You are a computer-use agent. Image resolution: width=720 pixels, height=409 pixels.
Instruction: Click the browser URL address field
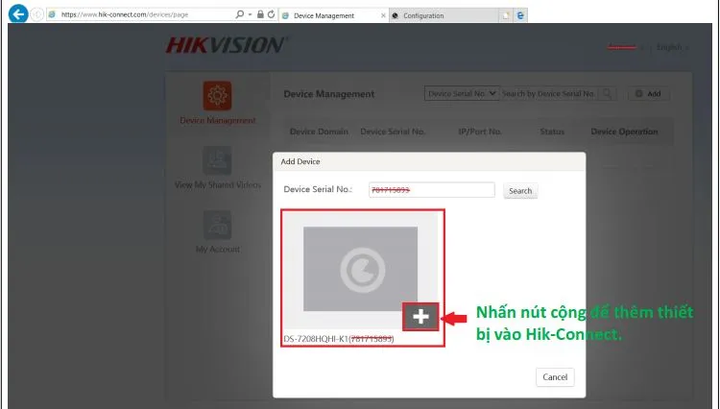point(144,15)
